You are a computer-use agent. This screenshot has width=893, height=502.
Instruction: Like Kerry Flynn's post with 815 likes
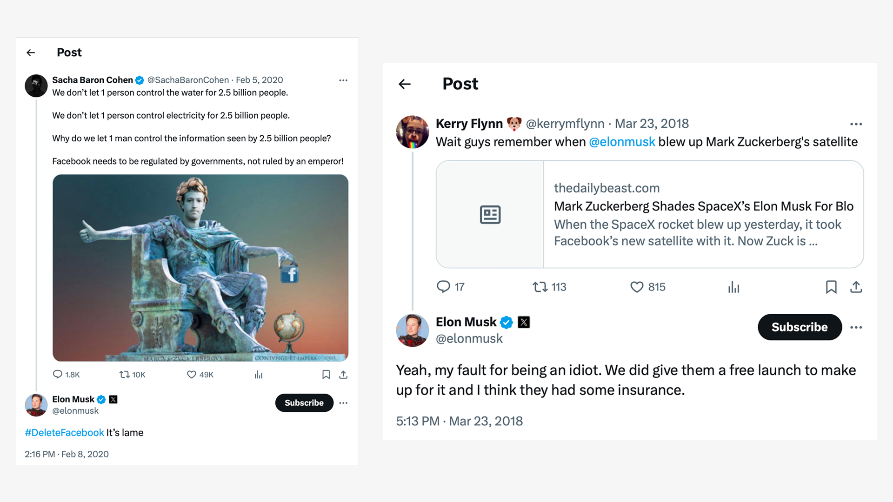pyautogui.click(x=637, y=287)
